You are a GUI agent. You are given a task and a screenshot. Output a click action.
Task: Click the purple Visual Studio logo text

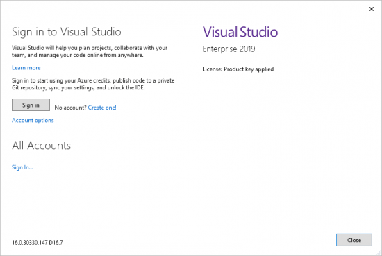point(240,32)
